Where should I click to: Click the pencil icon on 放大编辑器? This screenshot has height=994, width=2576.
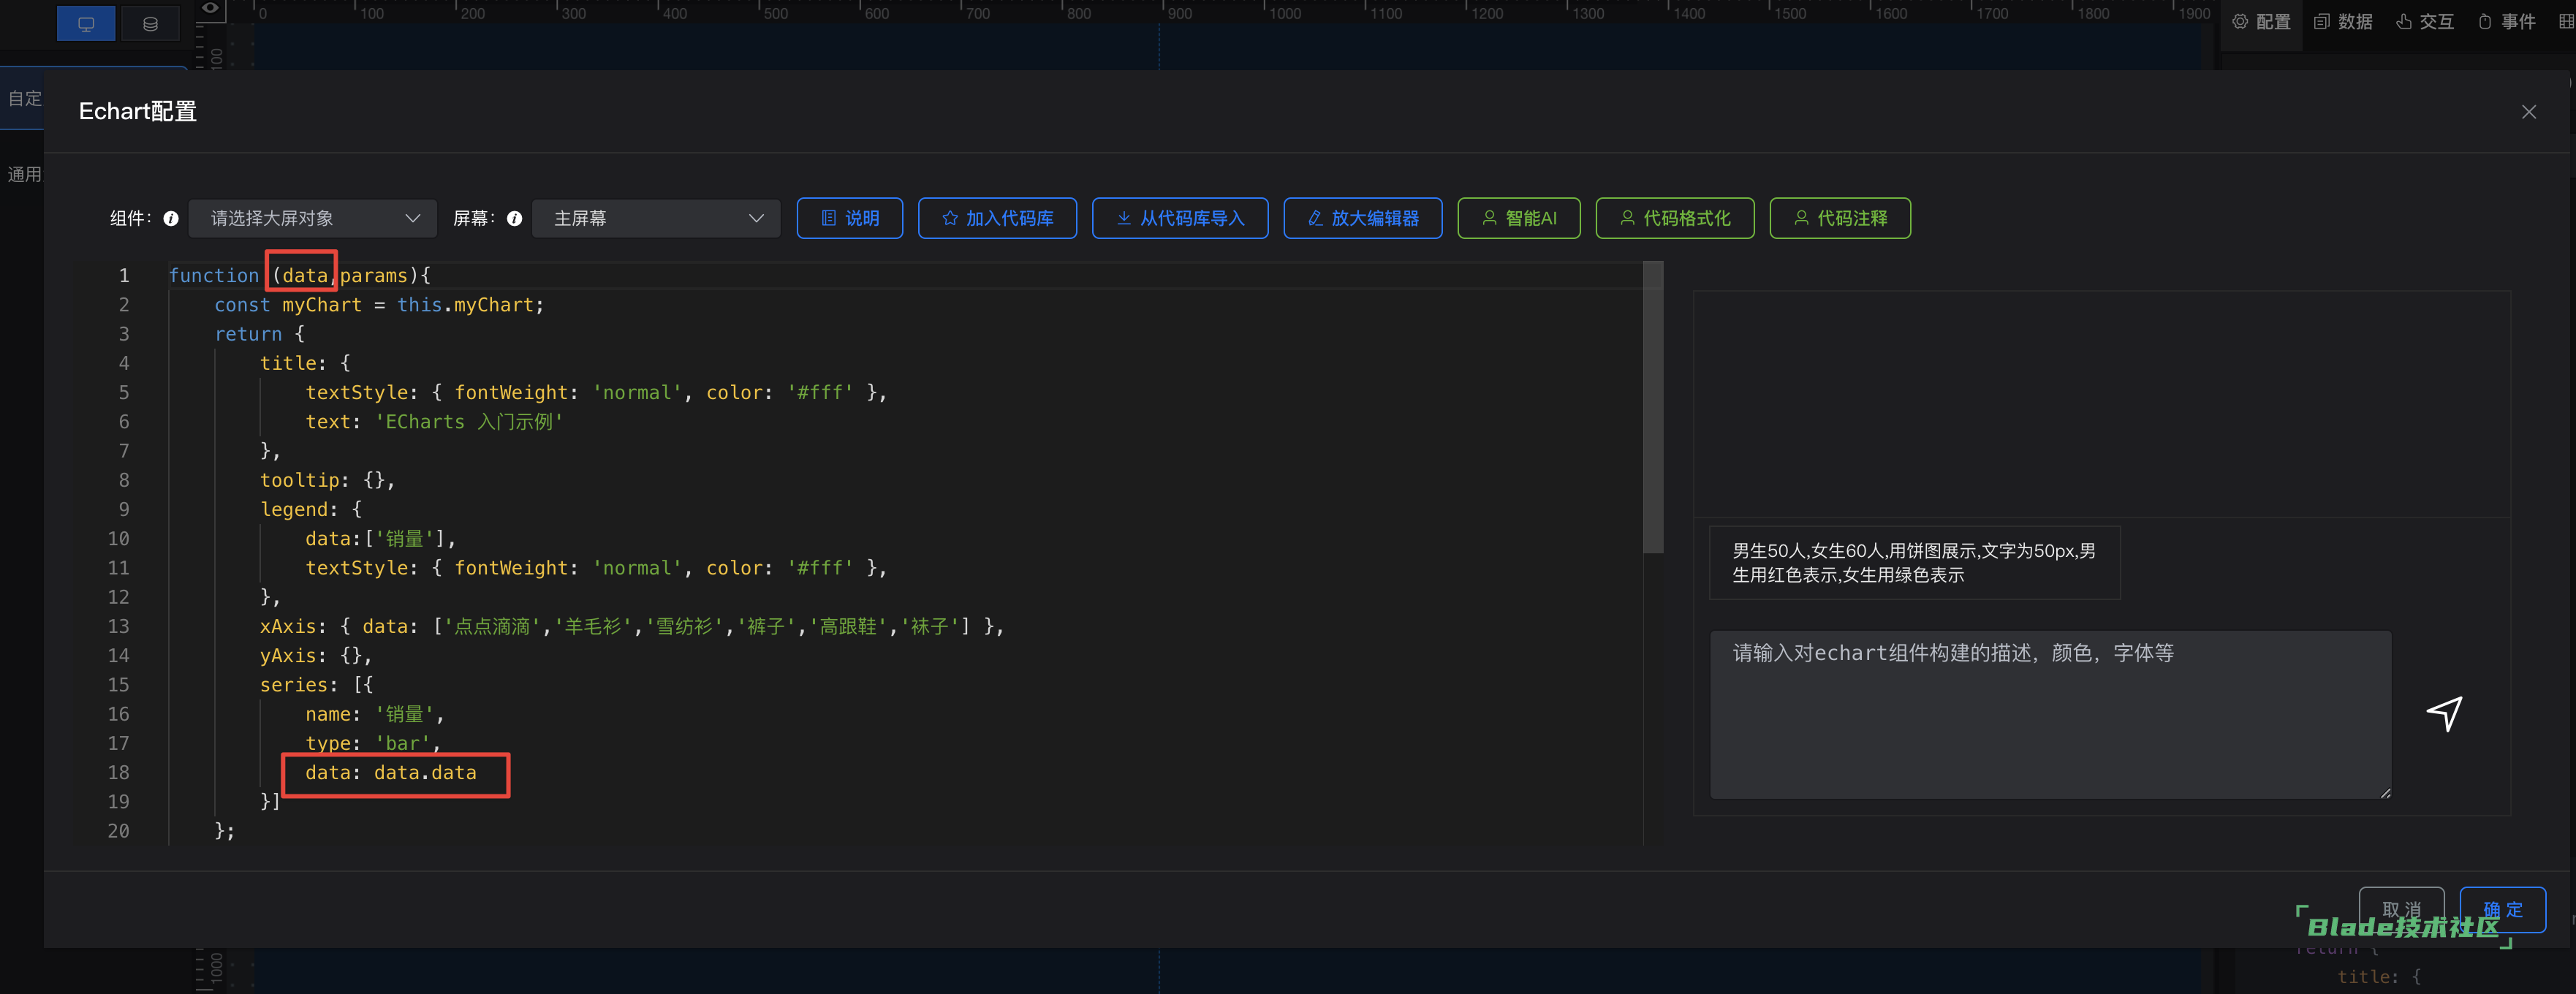point(1315,218)
